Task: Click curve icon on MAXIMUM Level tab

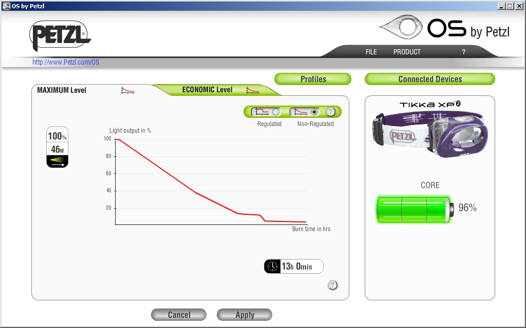Action: [128, 90]
